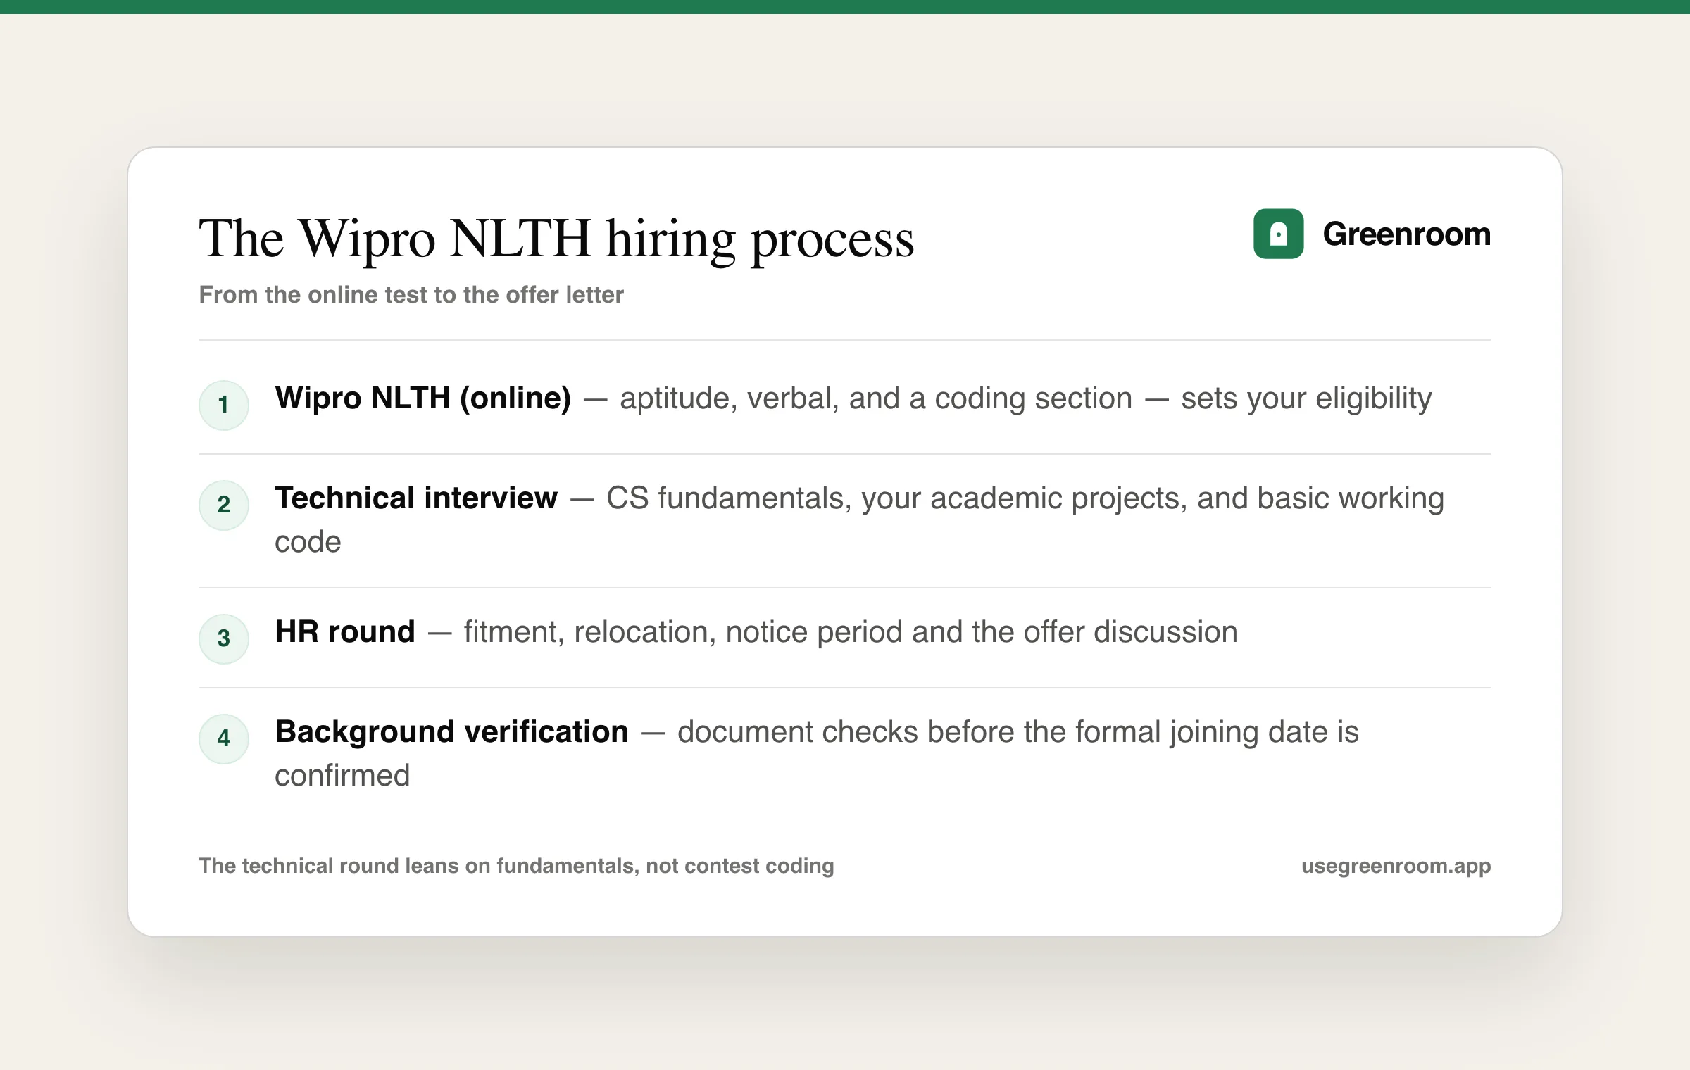Click description starting 'CS fundamentals, your academic projects'
Screen dimensions: 1690x1070
pos(859,520)
